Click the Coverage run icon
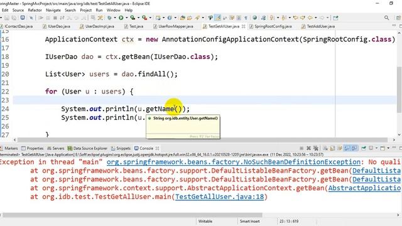Screen dimensions: 402x226 click(133, 18)
